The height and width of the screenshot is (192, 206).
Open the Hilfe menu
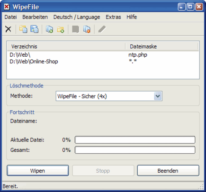[x=132, y=17]
